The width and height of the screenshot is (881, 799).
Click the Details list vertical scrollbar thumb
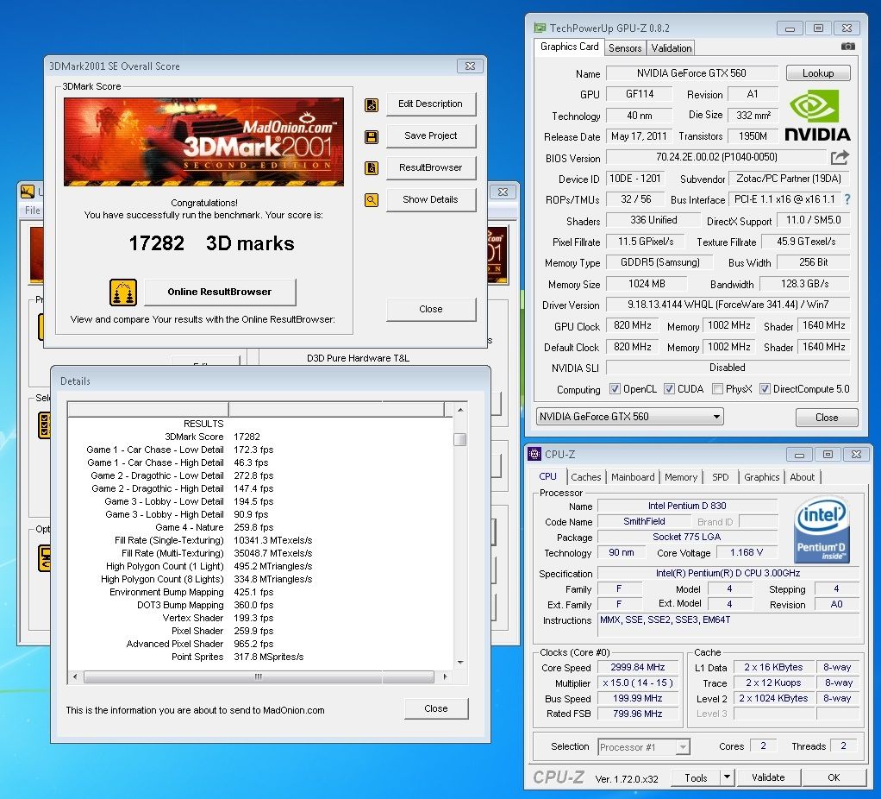[459, 439]
